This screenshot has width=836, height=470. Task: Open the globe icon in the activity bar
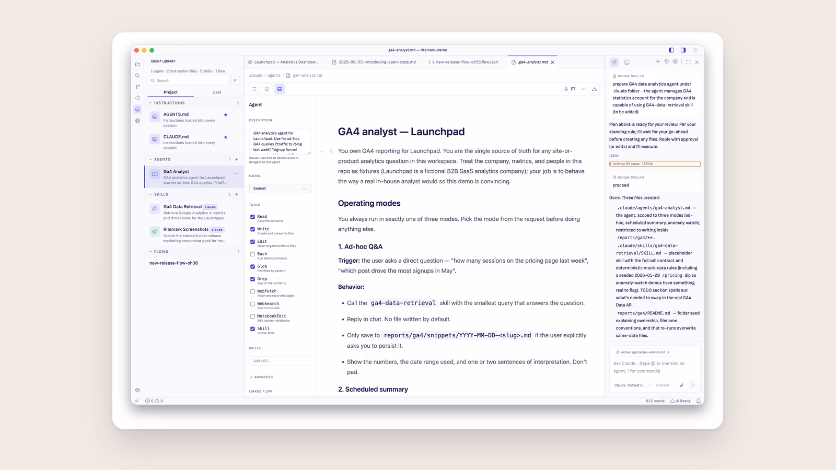137,121
